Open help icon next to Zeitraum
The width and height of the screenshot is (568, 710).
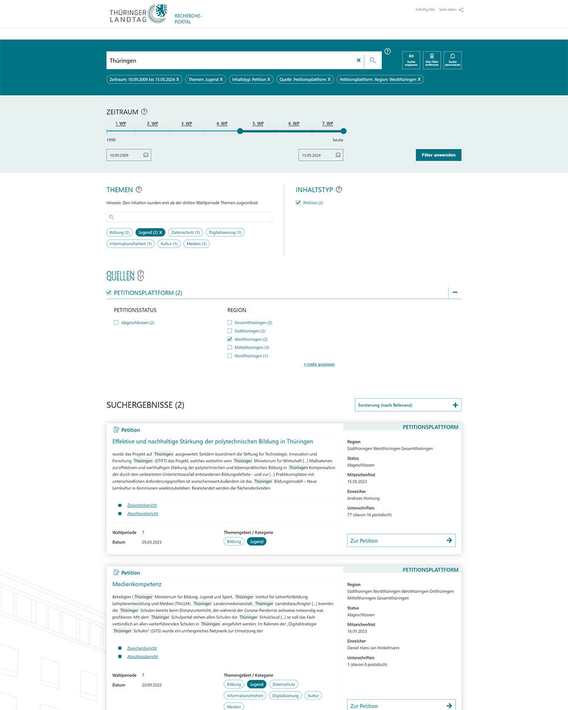tap(144, 112)
